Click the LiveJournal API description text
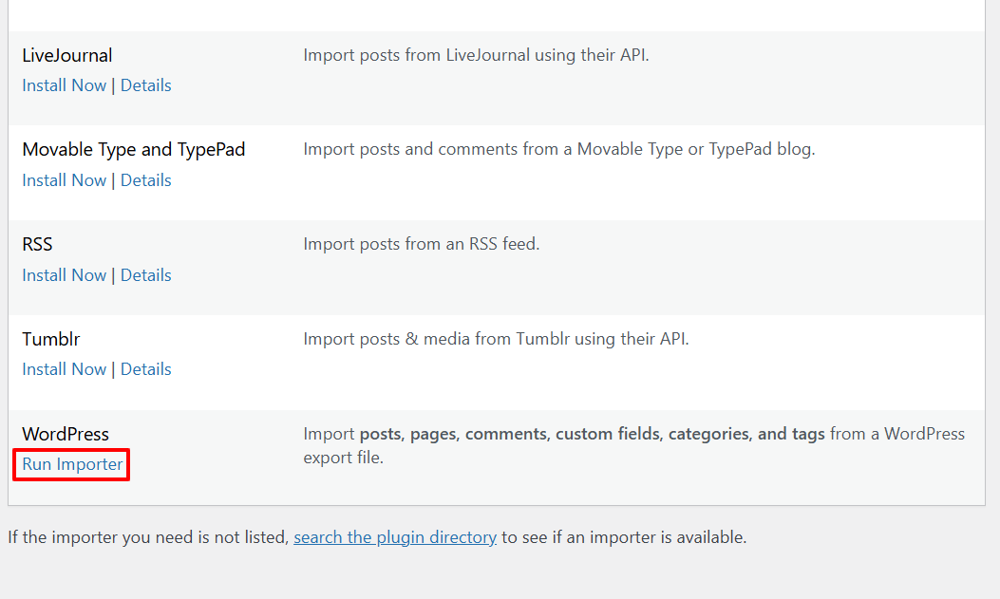 (x=476, y=55)
